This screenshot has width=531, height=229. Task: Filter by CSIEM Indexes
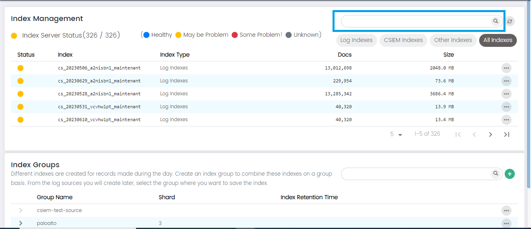point(403,40)
